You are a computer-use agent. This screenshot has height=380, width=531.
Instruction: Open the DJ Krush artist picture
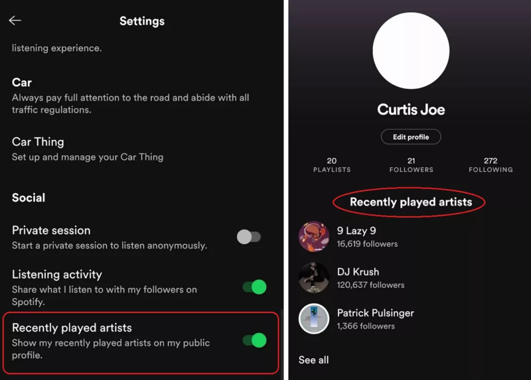click(x=313, y=277)
